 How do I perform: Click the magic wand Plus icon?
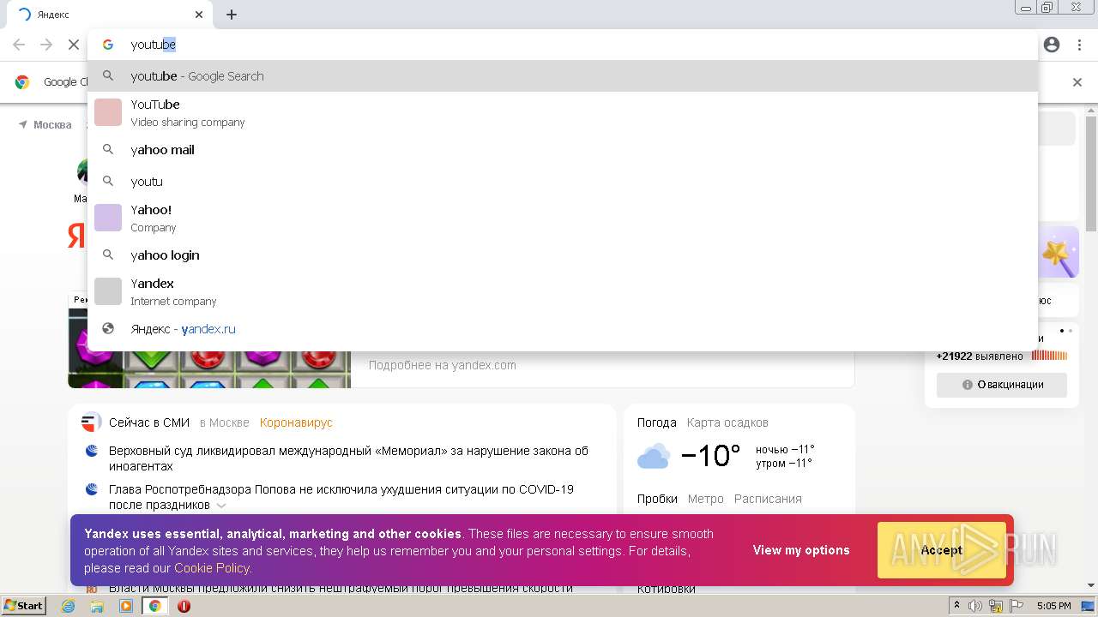point(1059,253)
